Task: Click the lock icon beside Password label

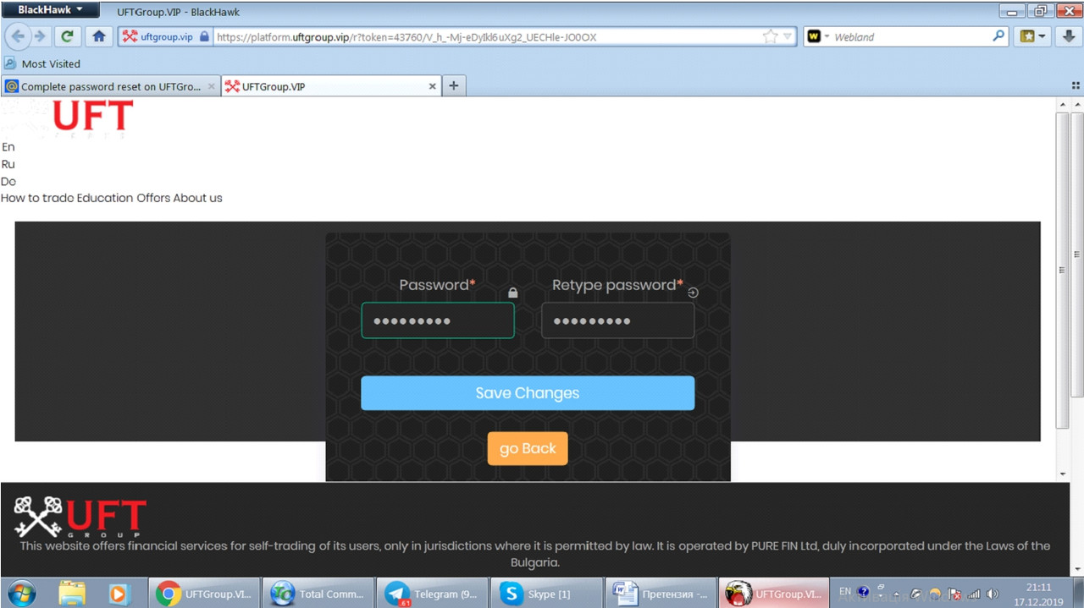Action: (x=512, y=293)
